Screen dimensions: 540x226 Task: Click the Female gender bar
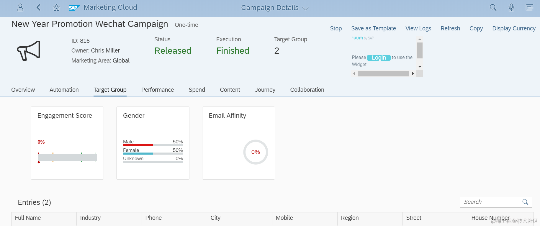point(153,153)
